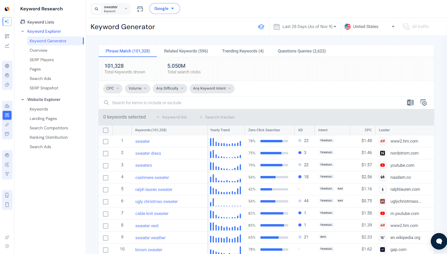The height and width of the screenshot is (254, 447).
Task: Select the compare/add competitor icon next to search
Action: click(x=140, y=9)
